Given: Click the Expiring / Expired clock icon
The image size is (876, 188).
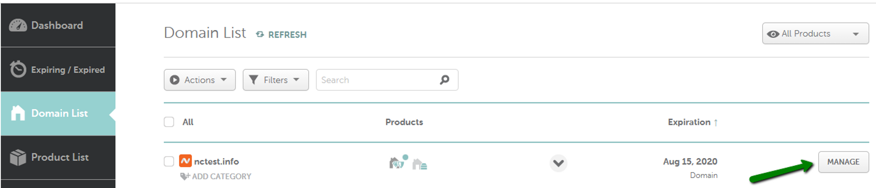Looking at the screenshot, I should [18, 69].
